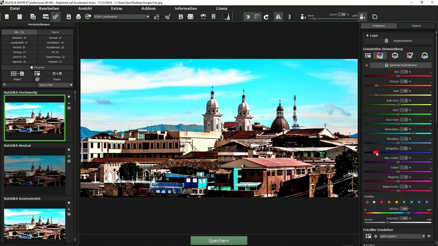Viewport: 438px width, 246px height.
Task: Select the HSV conversion mode icon
Action: pyautogui.click(x=395, y=56)
